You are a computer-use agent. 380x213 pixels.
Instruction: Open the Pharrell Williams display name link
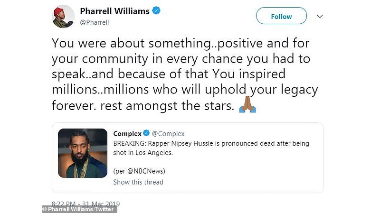114,10
